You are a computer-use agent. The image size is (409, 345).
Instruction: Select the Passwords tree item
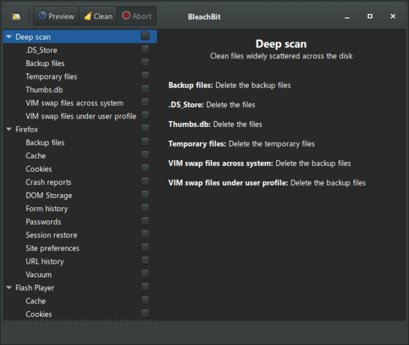(80, 221)
